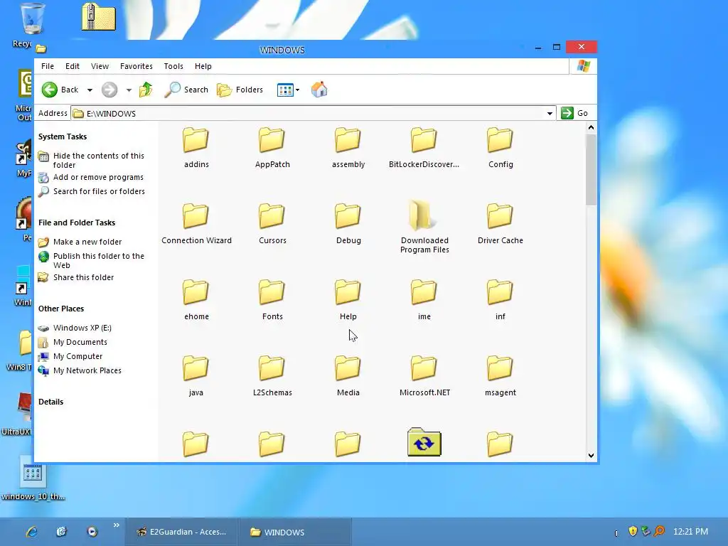Select the BitLockerDiscover... folder
Image resolution: width=728 pixels, height=546 pixels.
point(424,148)
